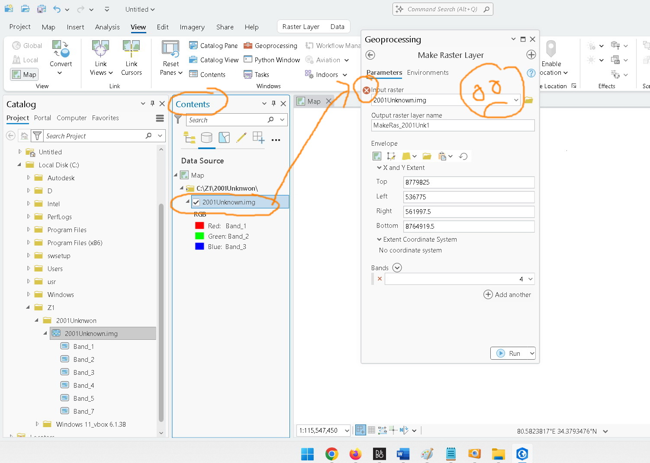
Task: Open geoprocessing tool help question icon
Action: pos(531,73)
